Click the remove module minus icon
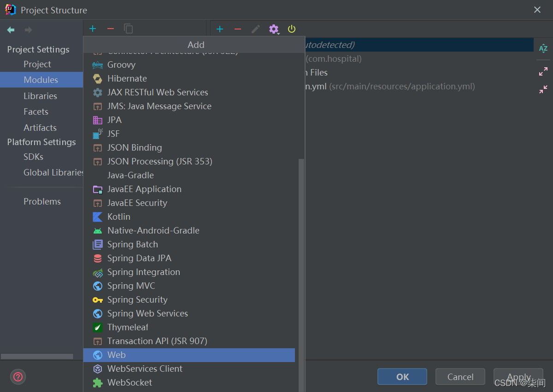The image size is (553, 392). [x=111, y=29]
